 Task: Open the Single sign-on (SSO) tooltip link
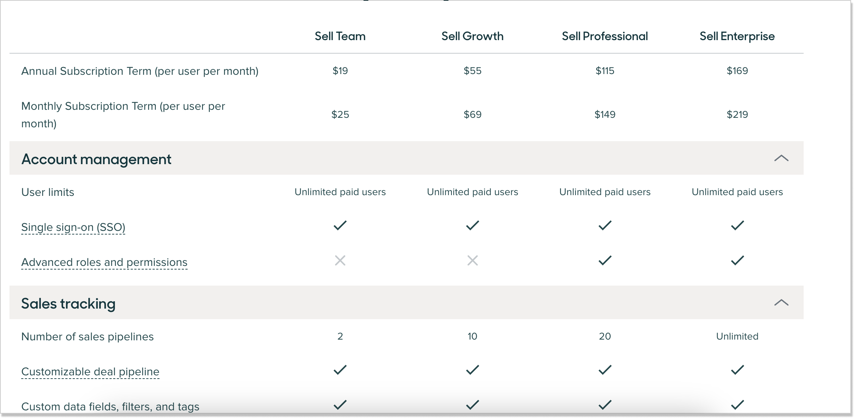(x=73, y=227)
